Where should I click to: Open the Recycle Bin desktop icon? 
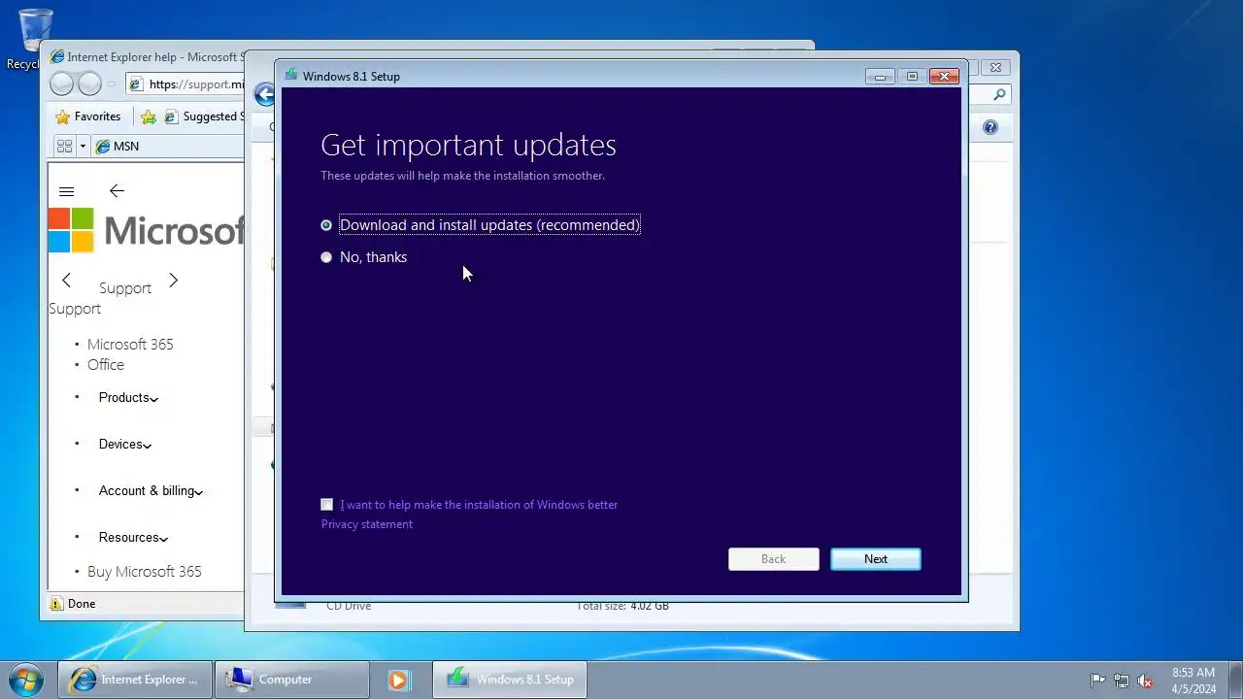[35, 39]
